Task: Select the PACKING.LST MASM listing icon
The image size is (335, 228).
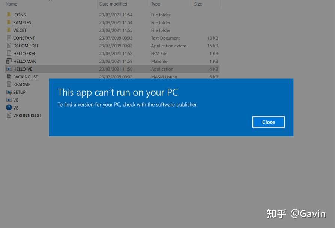Action: 8,77
